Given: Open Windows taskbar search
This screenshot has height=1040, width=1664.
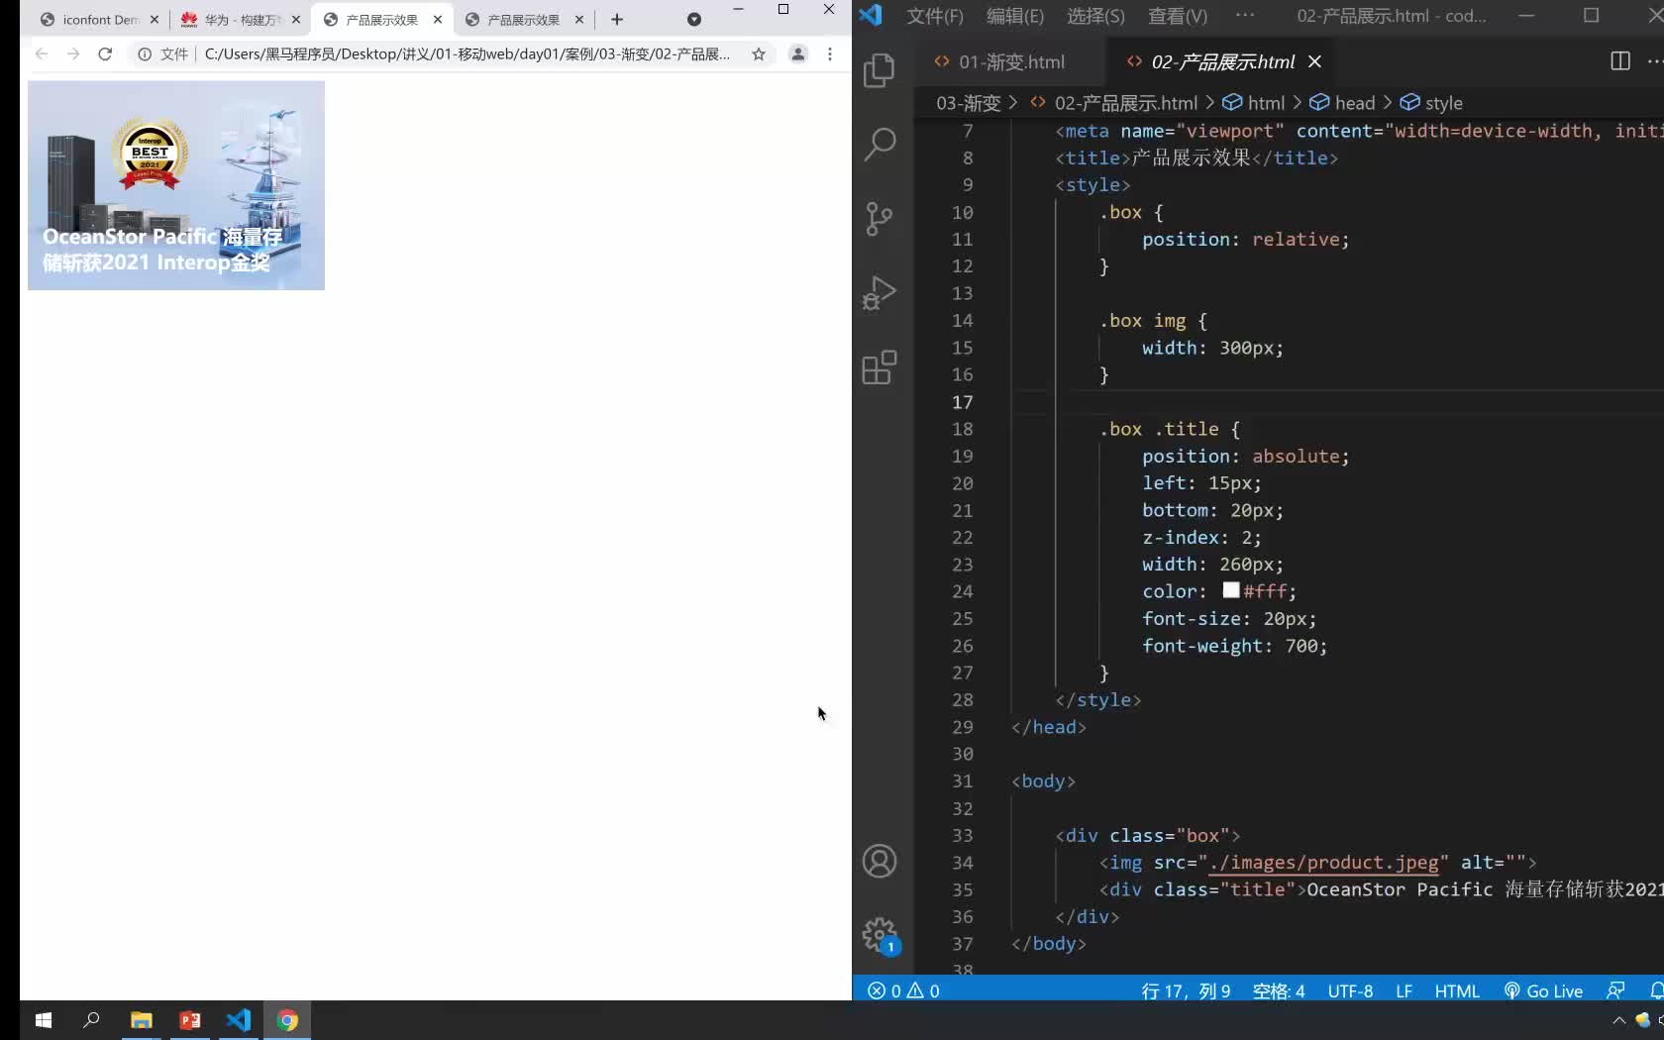Looking at the screenshot, I should click(x=91, y=1020).
